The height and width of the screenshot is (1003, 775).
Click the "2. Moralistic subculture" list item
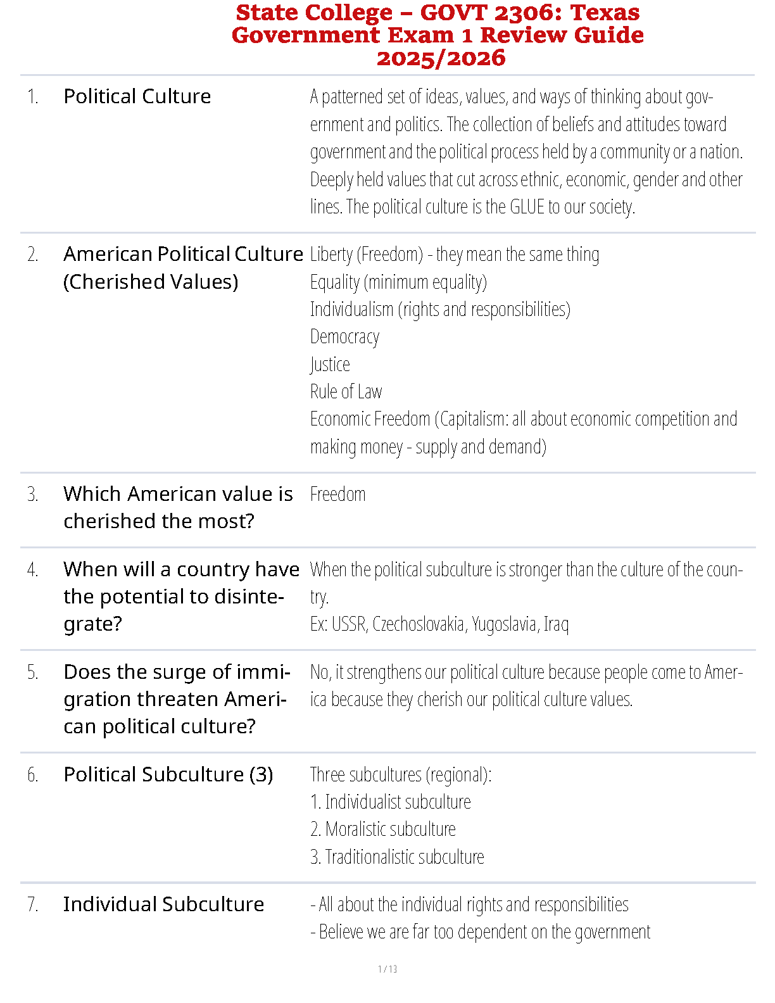pos(382,830)
